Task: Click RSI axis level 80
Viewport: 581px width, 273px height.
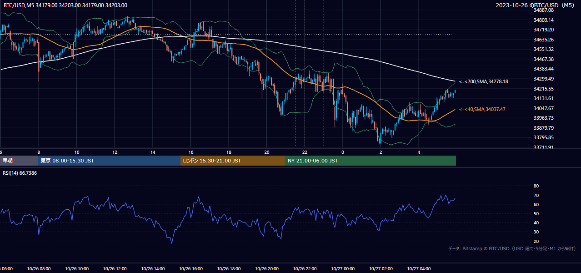Action: click(536, 186)
